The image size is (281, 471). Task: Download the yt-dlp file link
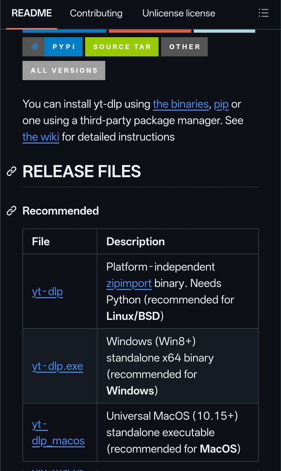(x=47, y=292)
